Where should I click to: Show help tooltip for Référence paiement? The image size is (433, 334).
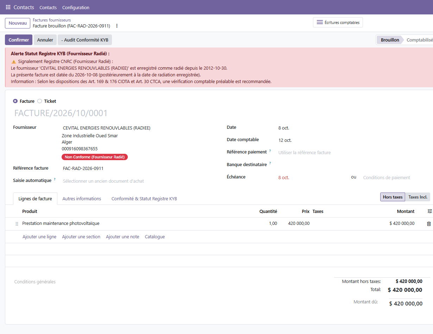coord(270,151)
